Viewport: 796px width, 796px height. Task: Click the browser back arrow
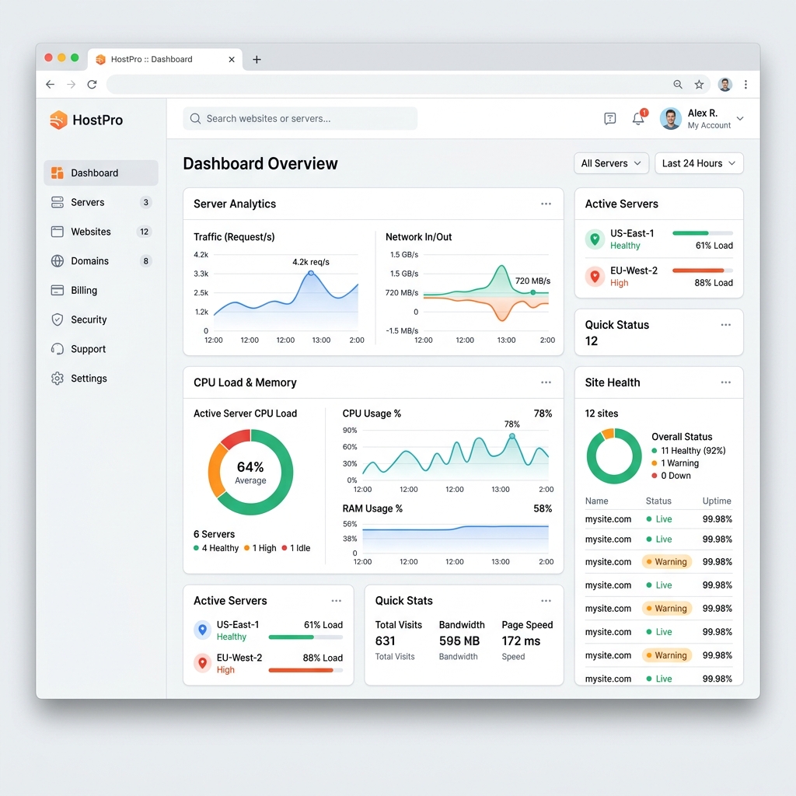(x=51, y=84)
